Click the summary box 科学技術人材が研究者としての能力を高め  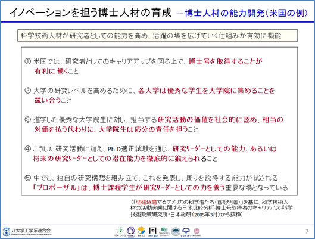(157, 36)
